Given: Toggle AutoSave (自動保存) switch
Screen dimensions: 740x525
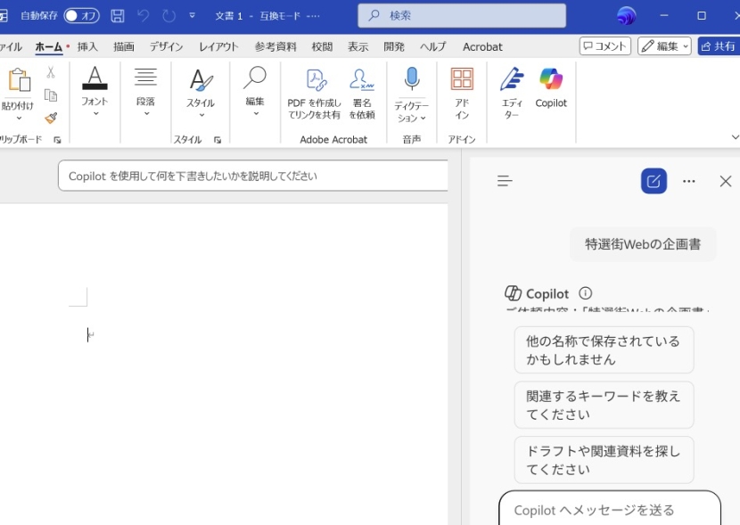Looking at the screenshot, I should [x=81, y=16].
